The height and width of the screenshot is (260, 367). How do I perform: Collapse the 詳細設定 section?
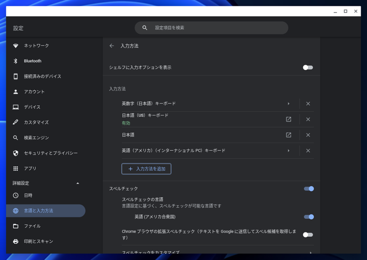coord(78,184)
